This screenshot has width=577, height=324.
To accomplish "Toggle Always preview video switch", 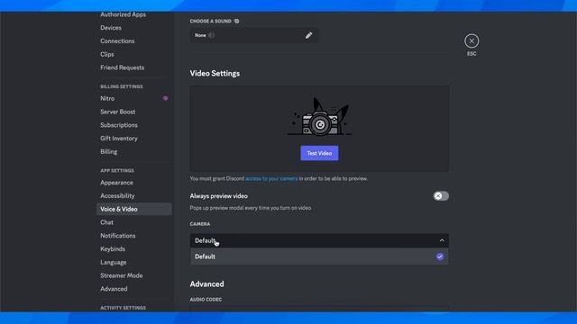I will [x=441, y=196].
